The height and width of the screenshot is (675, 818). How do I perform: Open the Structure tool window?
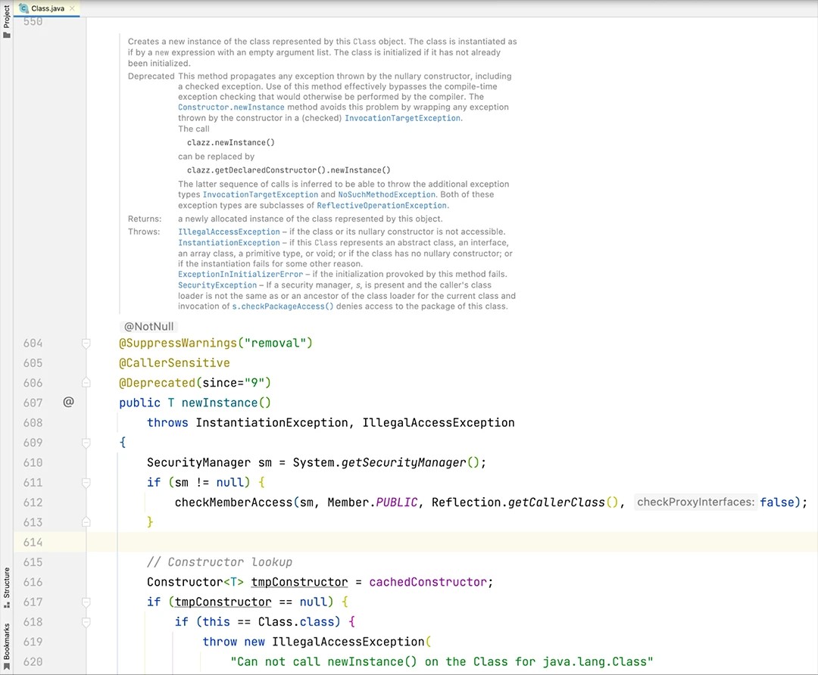[6, 588]
